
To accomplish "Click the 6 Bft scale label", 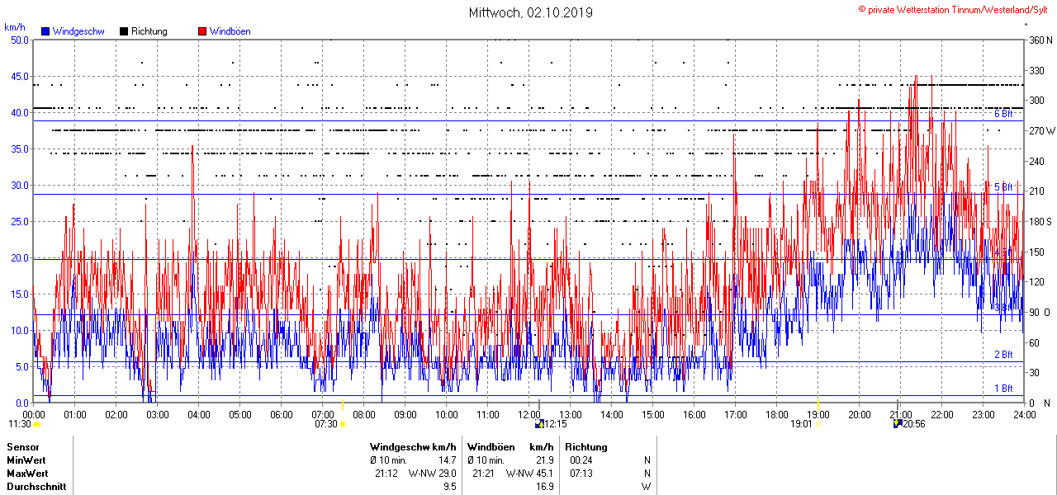I will (1003, 114).
